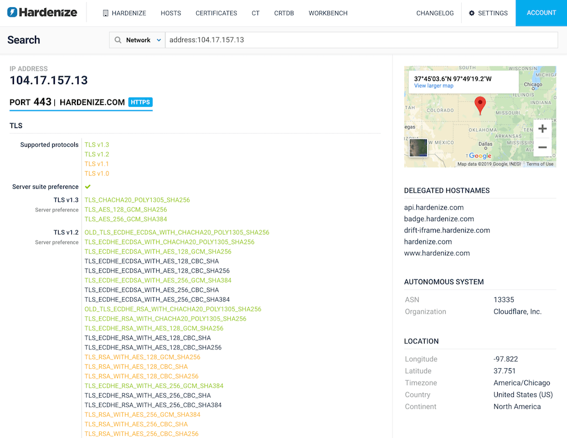This screenshot has height=438, width=567.
Task: Select TLS_ECDHE_RSA_WITH_AES_256_CBC_SHA suite
Action: pos(147,395)
